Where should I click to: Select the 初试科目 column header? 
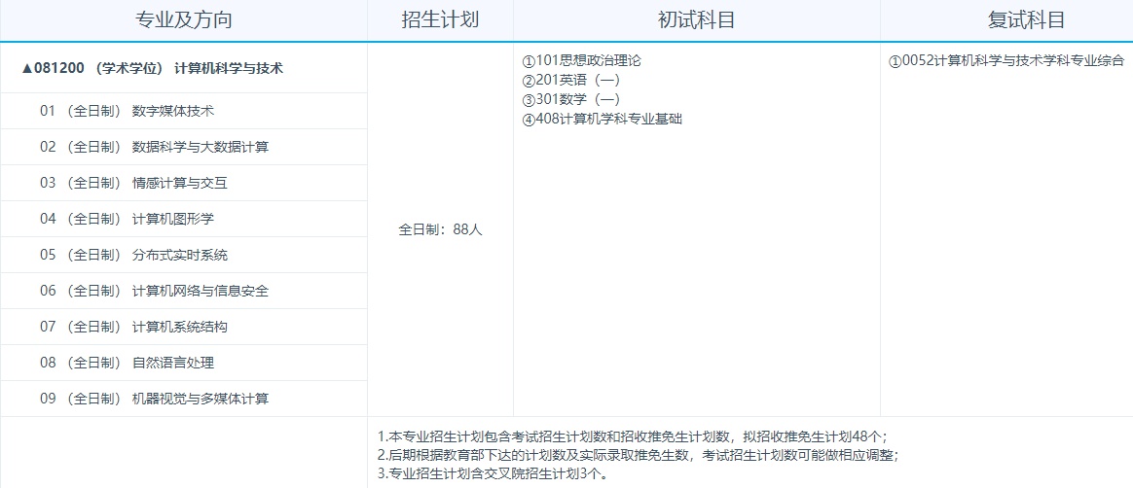pos(696,20)
